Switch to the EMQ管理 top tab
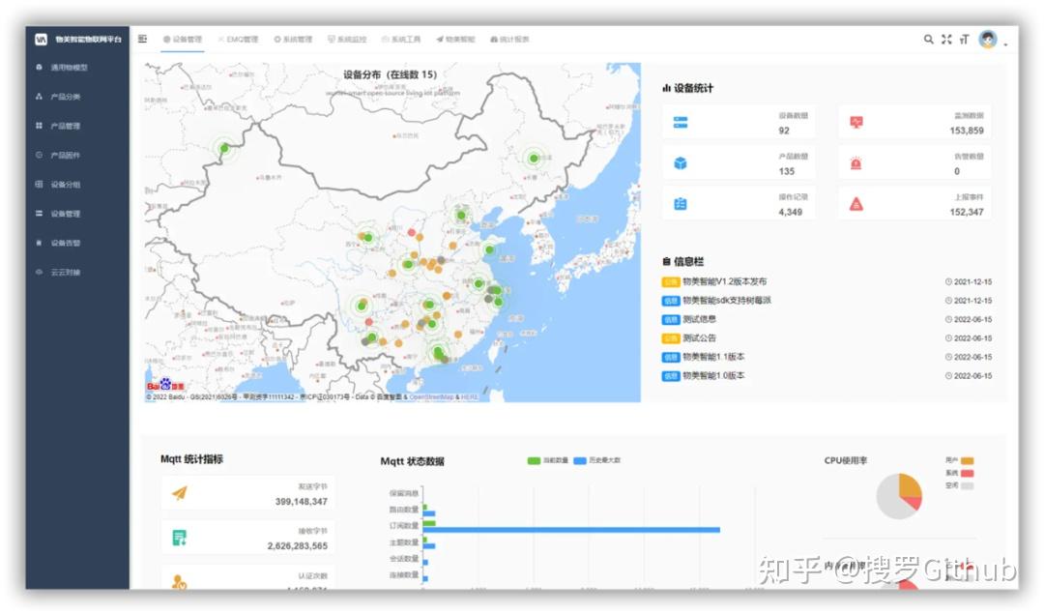Image resolution: width=1044 pixels, height=614 pixels. (238, 40)
